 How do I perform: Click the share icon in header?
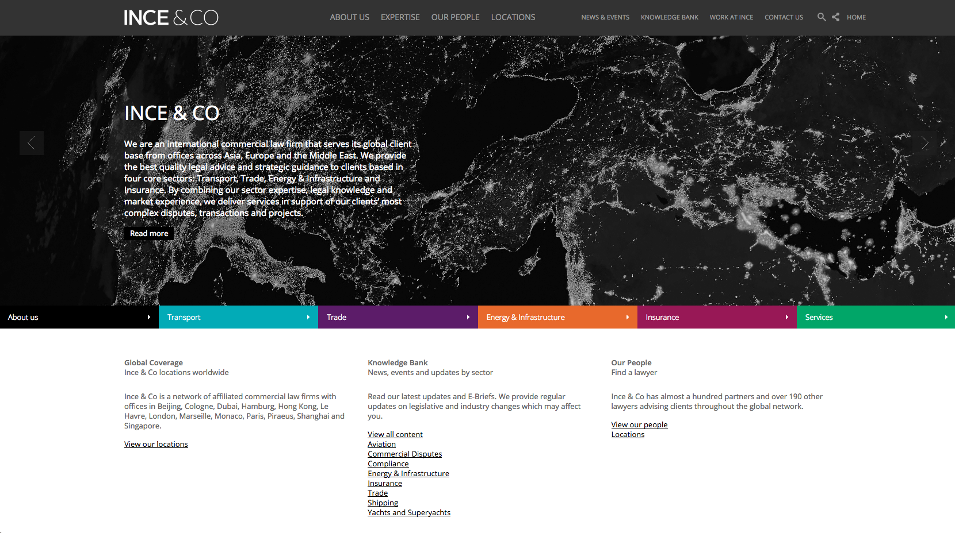pos(835,17)
